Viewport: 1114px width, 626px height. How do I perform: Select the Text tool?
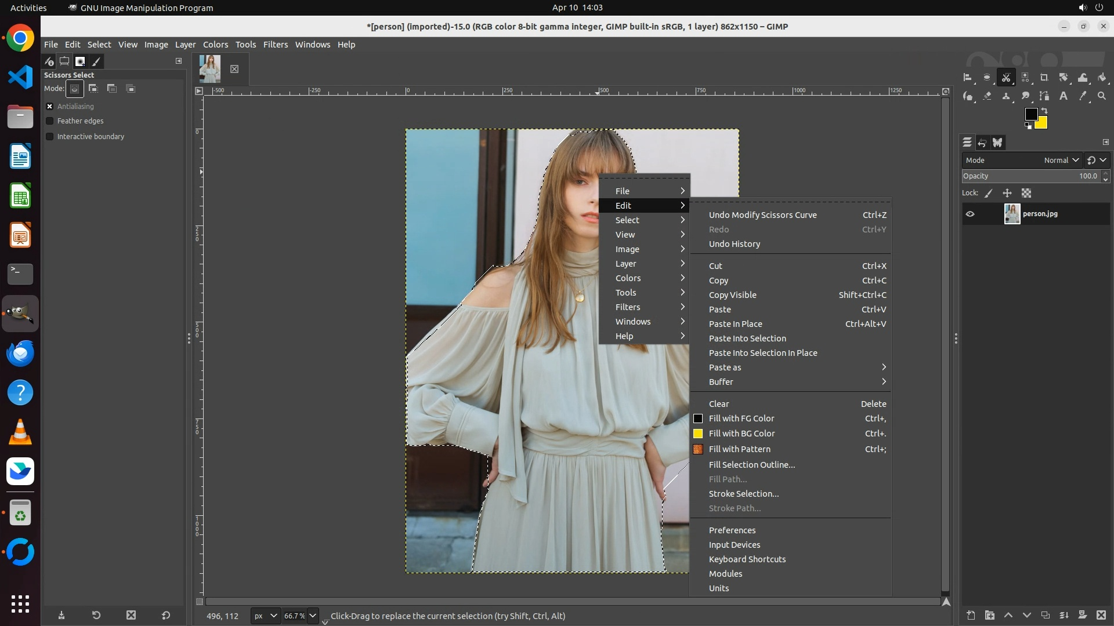click(x=1063, y=96)
